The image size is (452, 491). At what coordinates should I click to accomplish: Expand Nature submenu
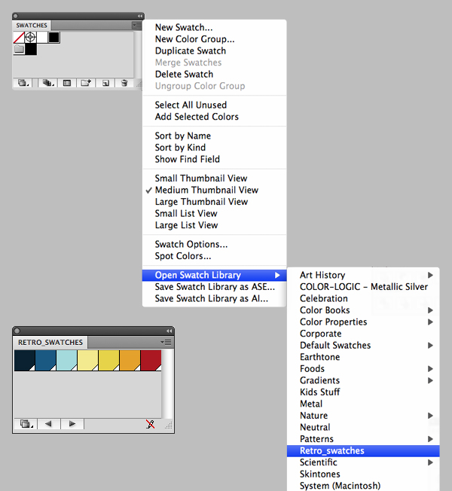pyautogui.click(x=363, y=416)
